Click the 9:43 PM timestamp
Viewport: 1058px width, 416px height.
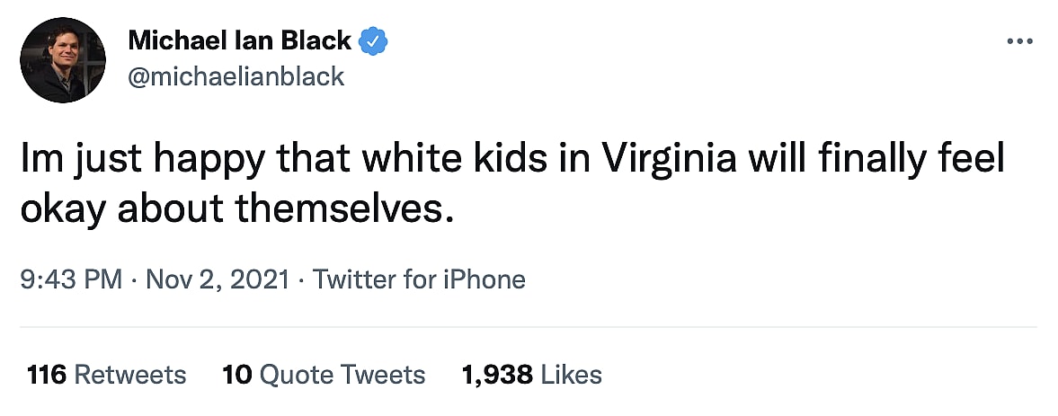[70, 279]
